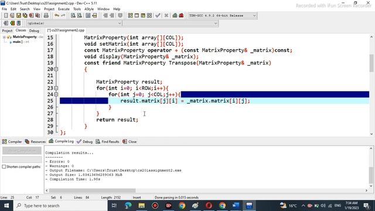Open Microsoft Word from the taskbar
This screenshot has height=211, width=375.
pyautogui.click(x=236, y=206)
